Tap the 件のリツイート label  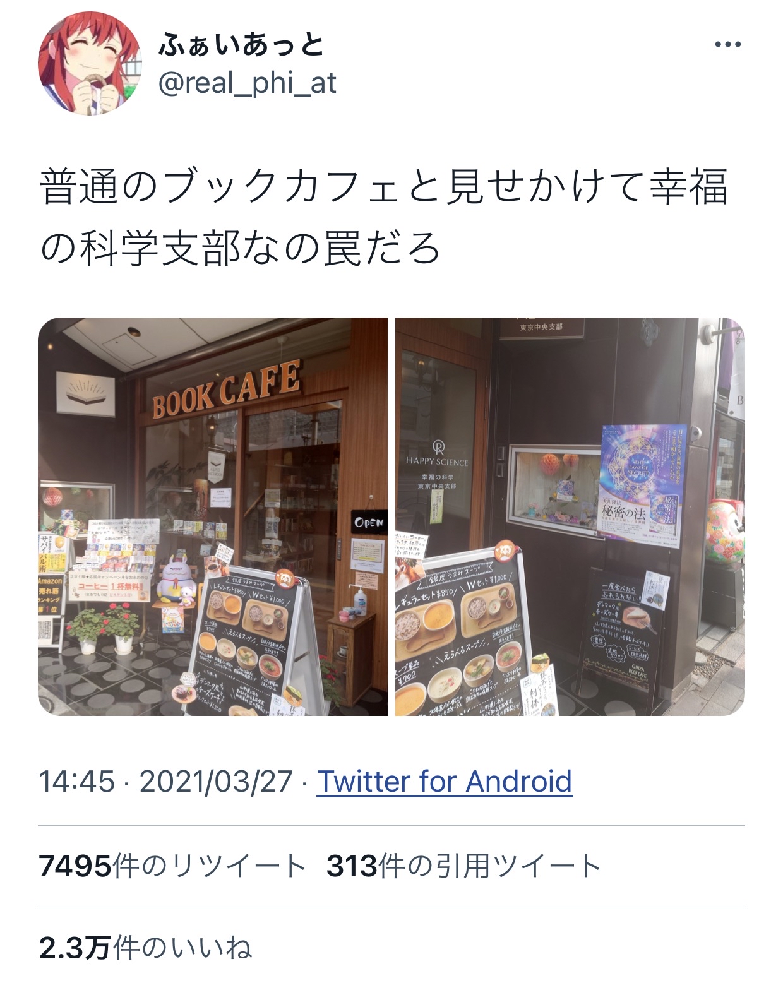pyautogui.click(x=209, y=866)
